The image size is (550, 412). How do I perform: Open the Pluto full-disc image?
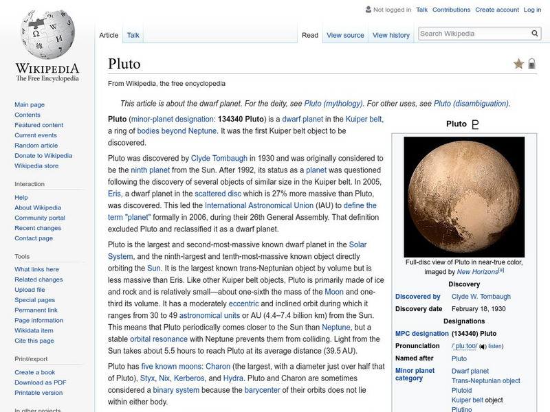[464, 196]
